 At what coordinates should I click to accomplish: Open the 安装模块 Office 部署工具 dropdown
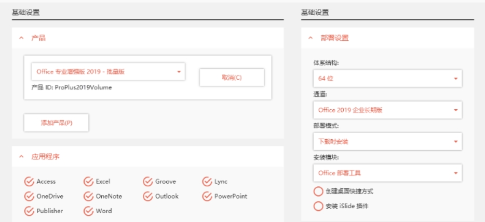click(x=387, y=172)
